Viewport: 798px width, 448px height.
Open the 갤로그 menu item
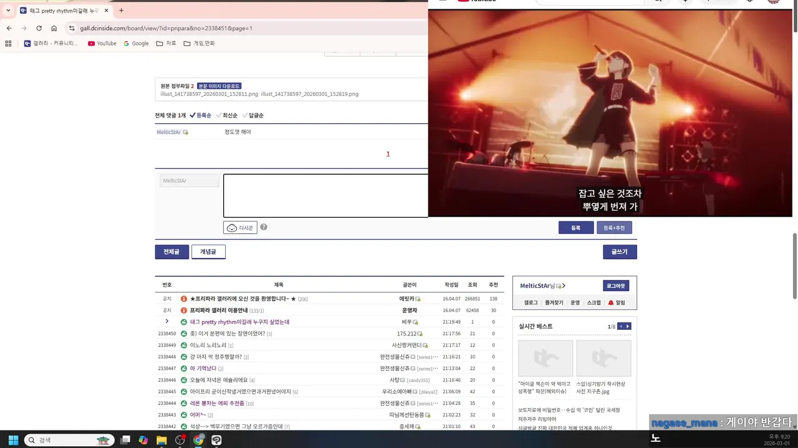(531, 302)
